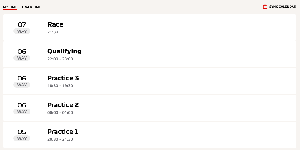Viewport: 300px width, 150px height.
Task: Switch to the TRACK TIME tab
Action: pos(31,7)
